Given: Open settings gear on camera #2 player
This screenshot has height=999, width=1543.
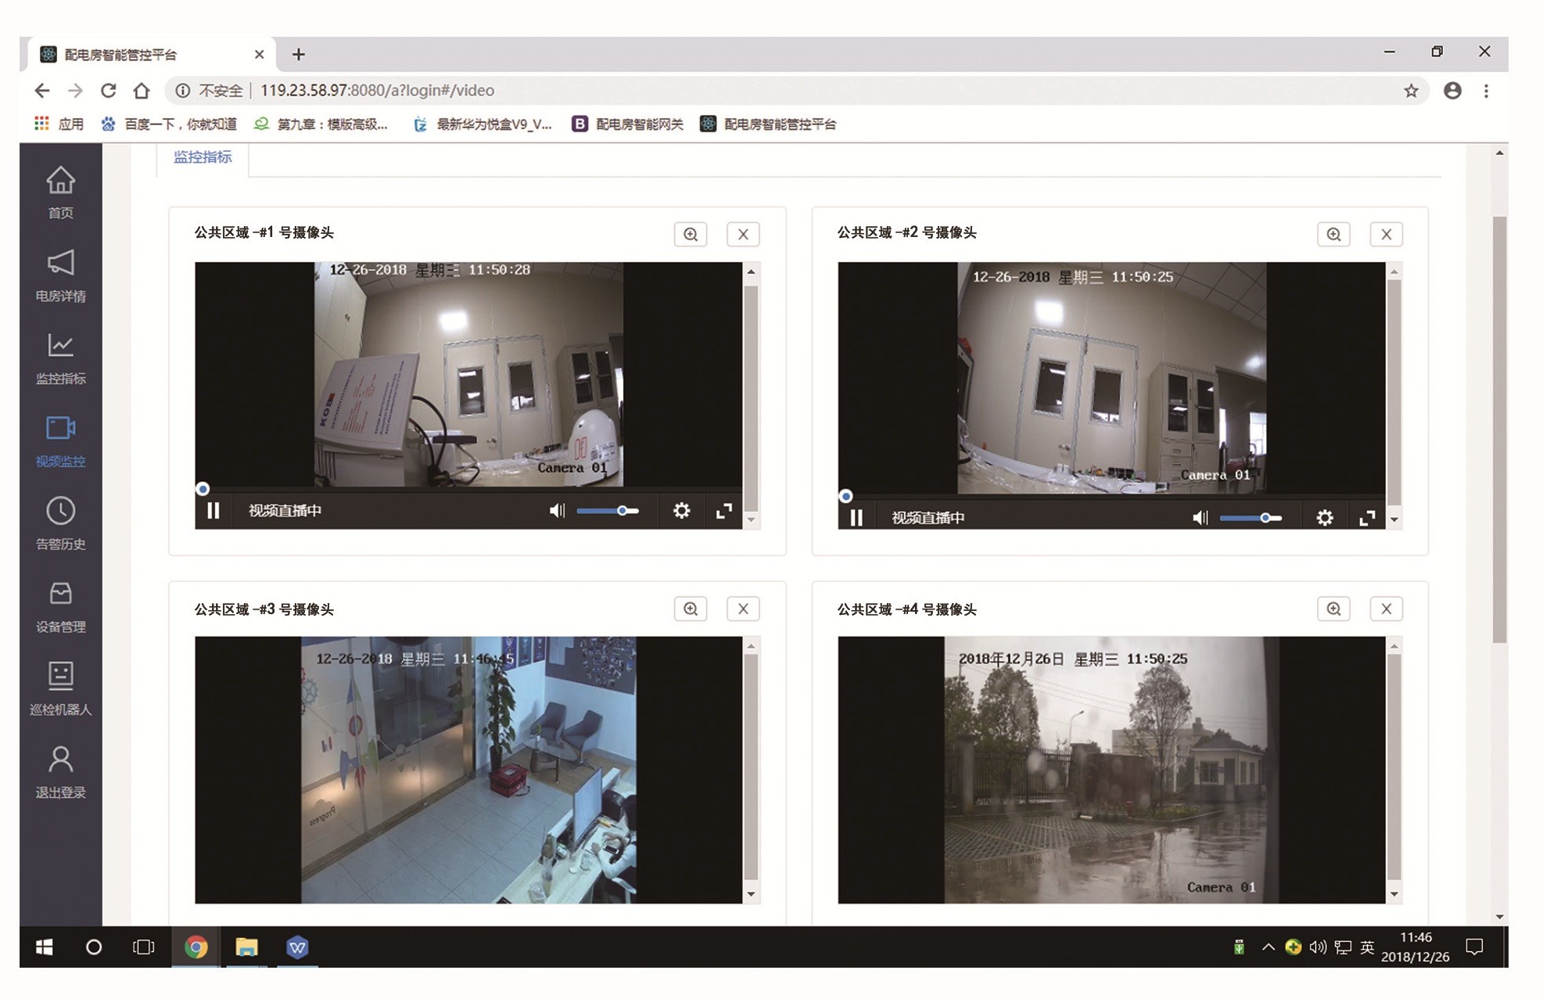Looking at the screenshot, I should 1324,518.
